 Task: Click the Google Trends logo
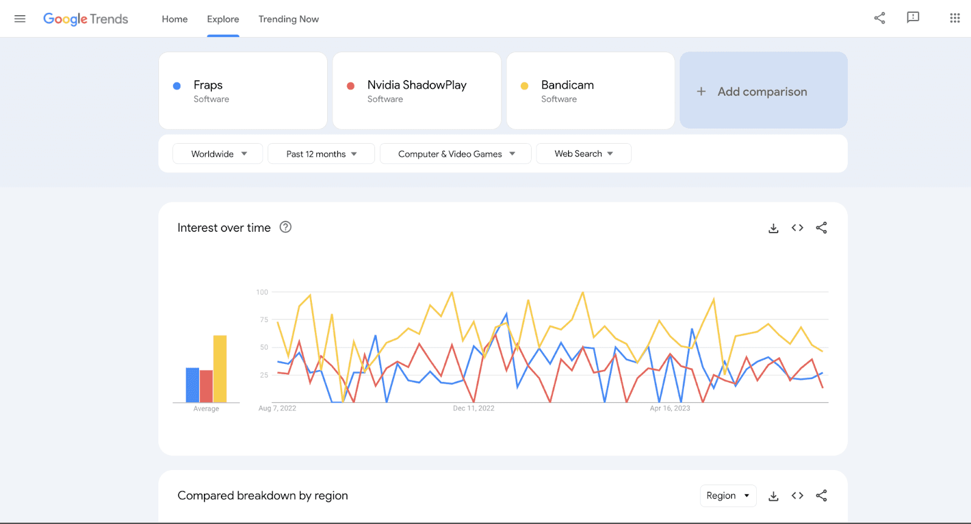(86, 19)
